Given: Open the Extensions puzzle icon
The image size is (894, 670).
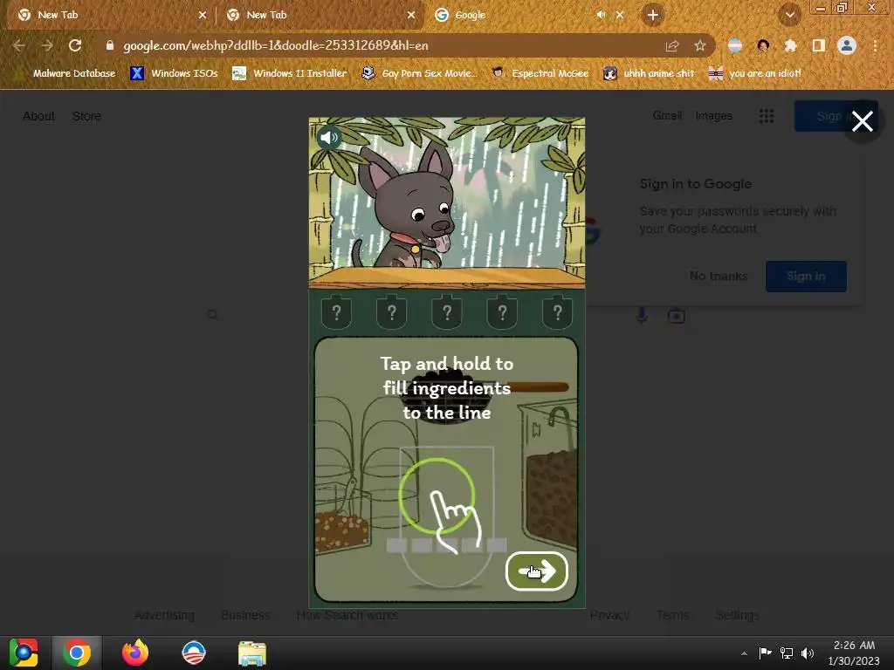Looking at the screenshot, I should click(790, 45).
